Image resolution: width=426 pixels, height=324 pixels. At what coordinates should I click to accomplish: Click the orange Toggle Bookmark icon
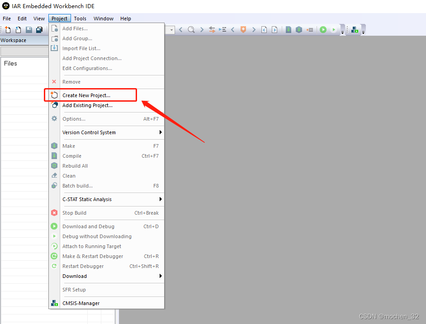coord(243,30)
